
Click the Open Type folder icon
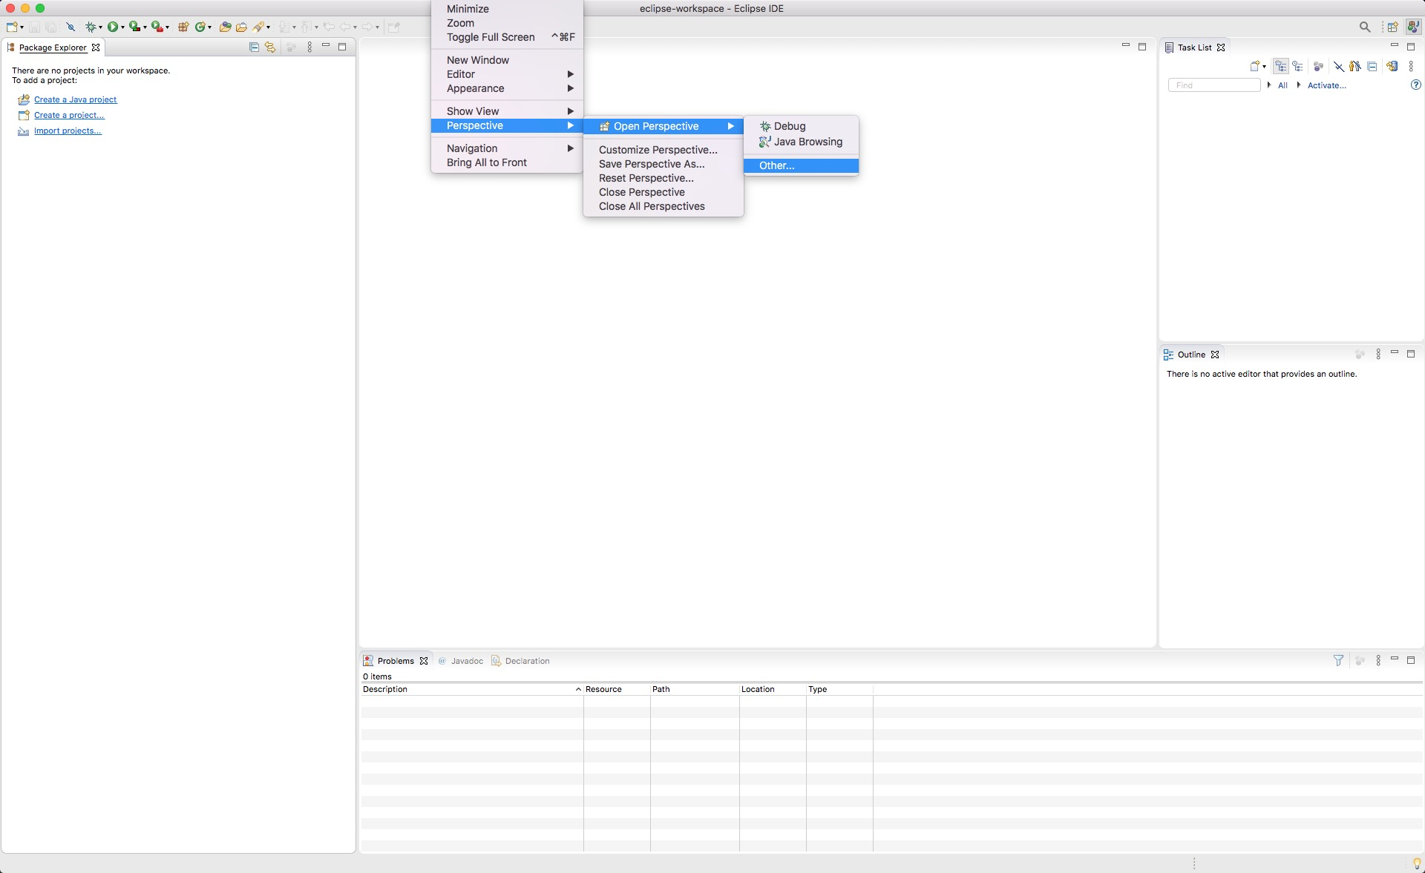pos(225,27)
